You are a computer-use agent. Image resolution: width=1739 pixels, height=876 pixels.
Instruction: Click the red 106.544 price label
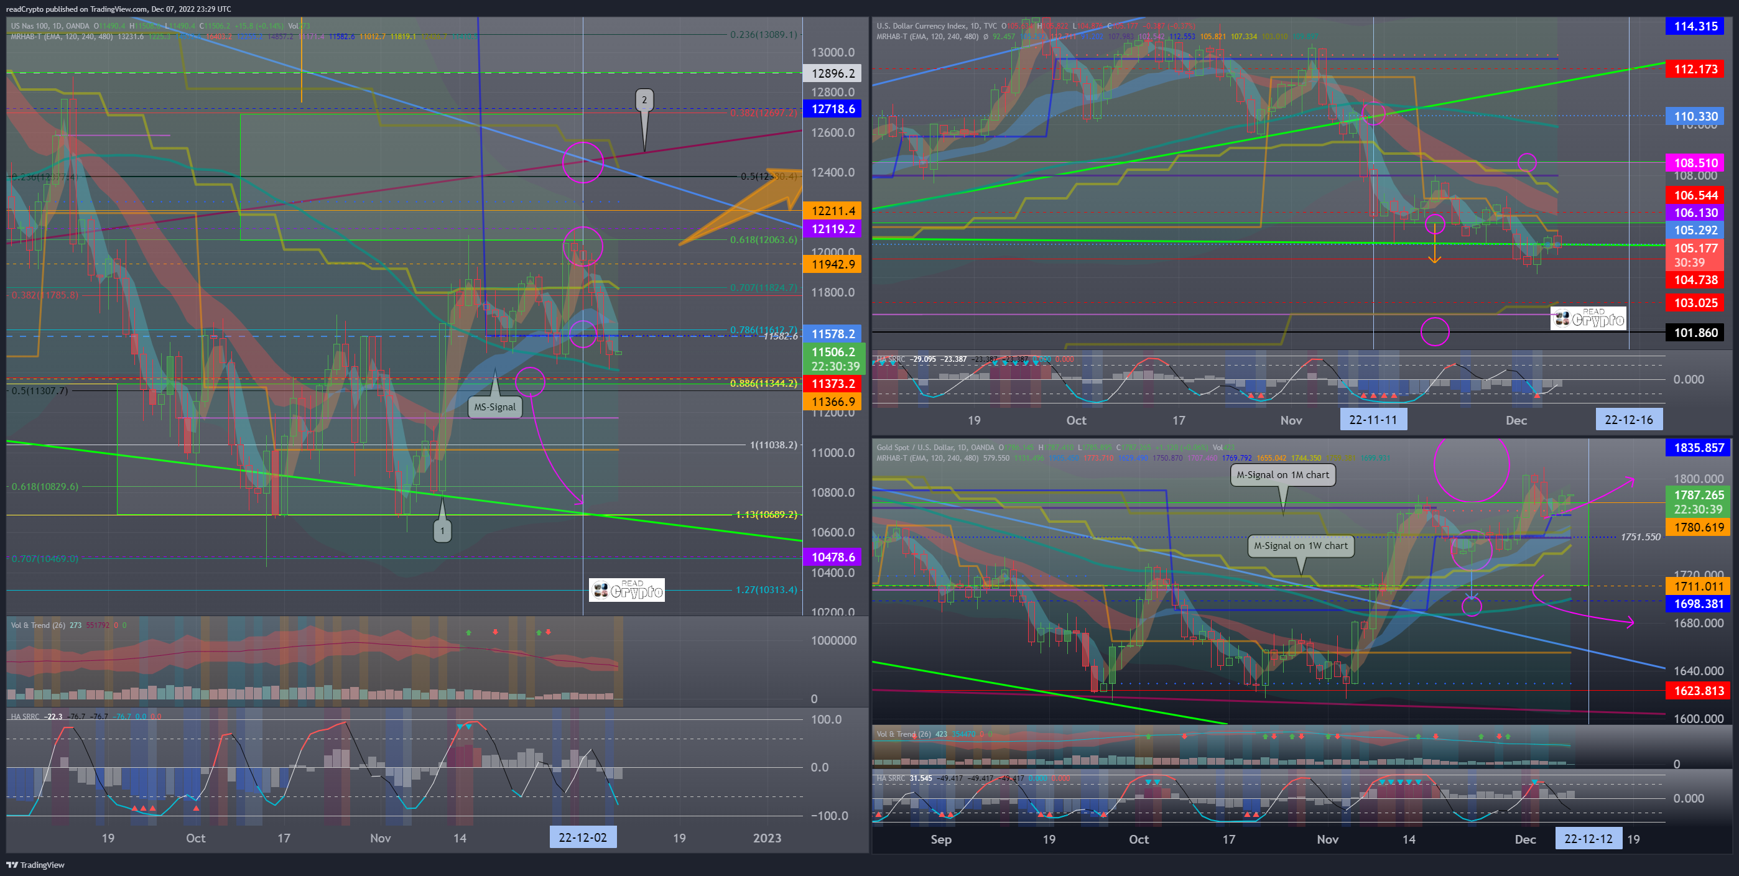coord(1695,195)
